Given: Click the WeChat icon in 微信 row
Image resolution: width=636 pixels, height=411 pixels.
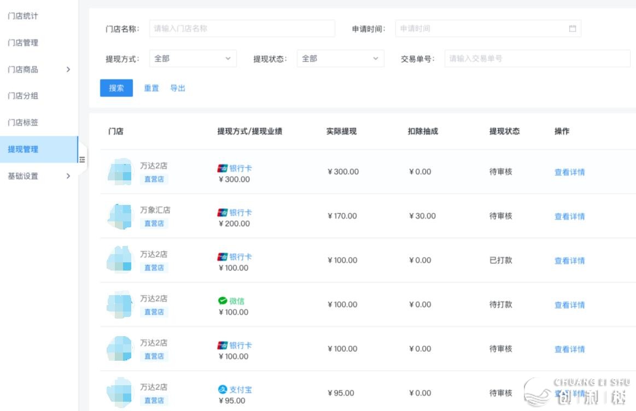Looking at the screenshot, I should click(222, 301).
